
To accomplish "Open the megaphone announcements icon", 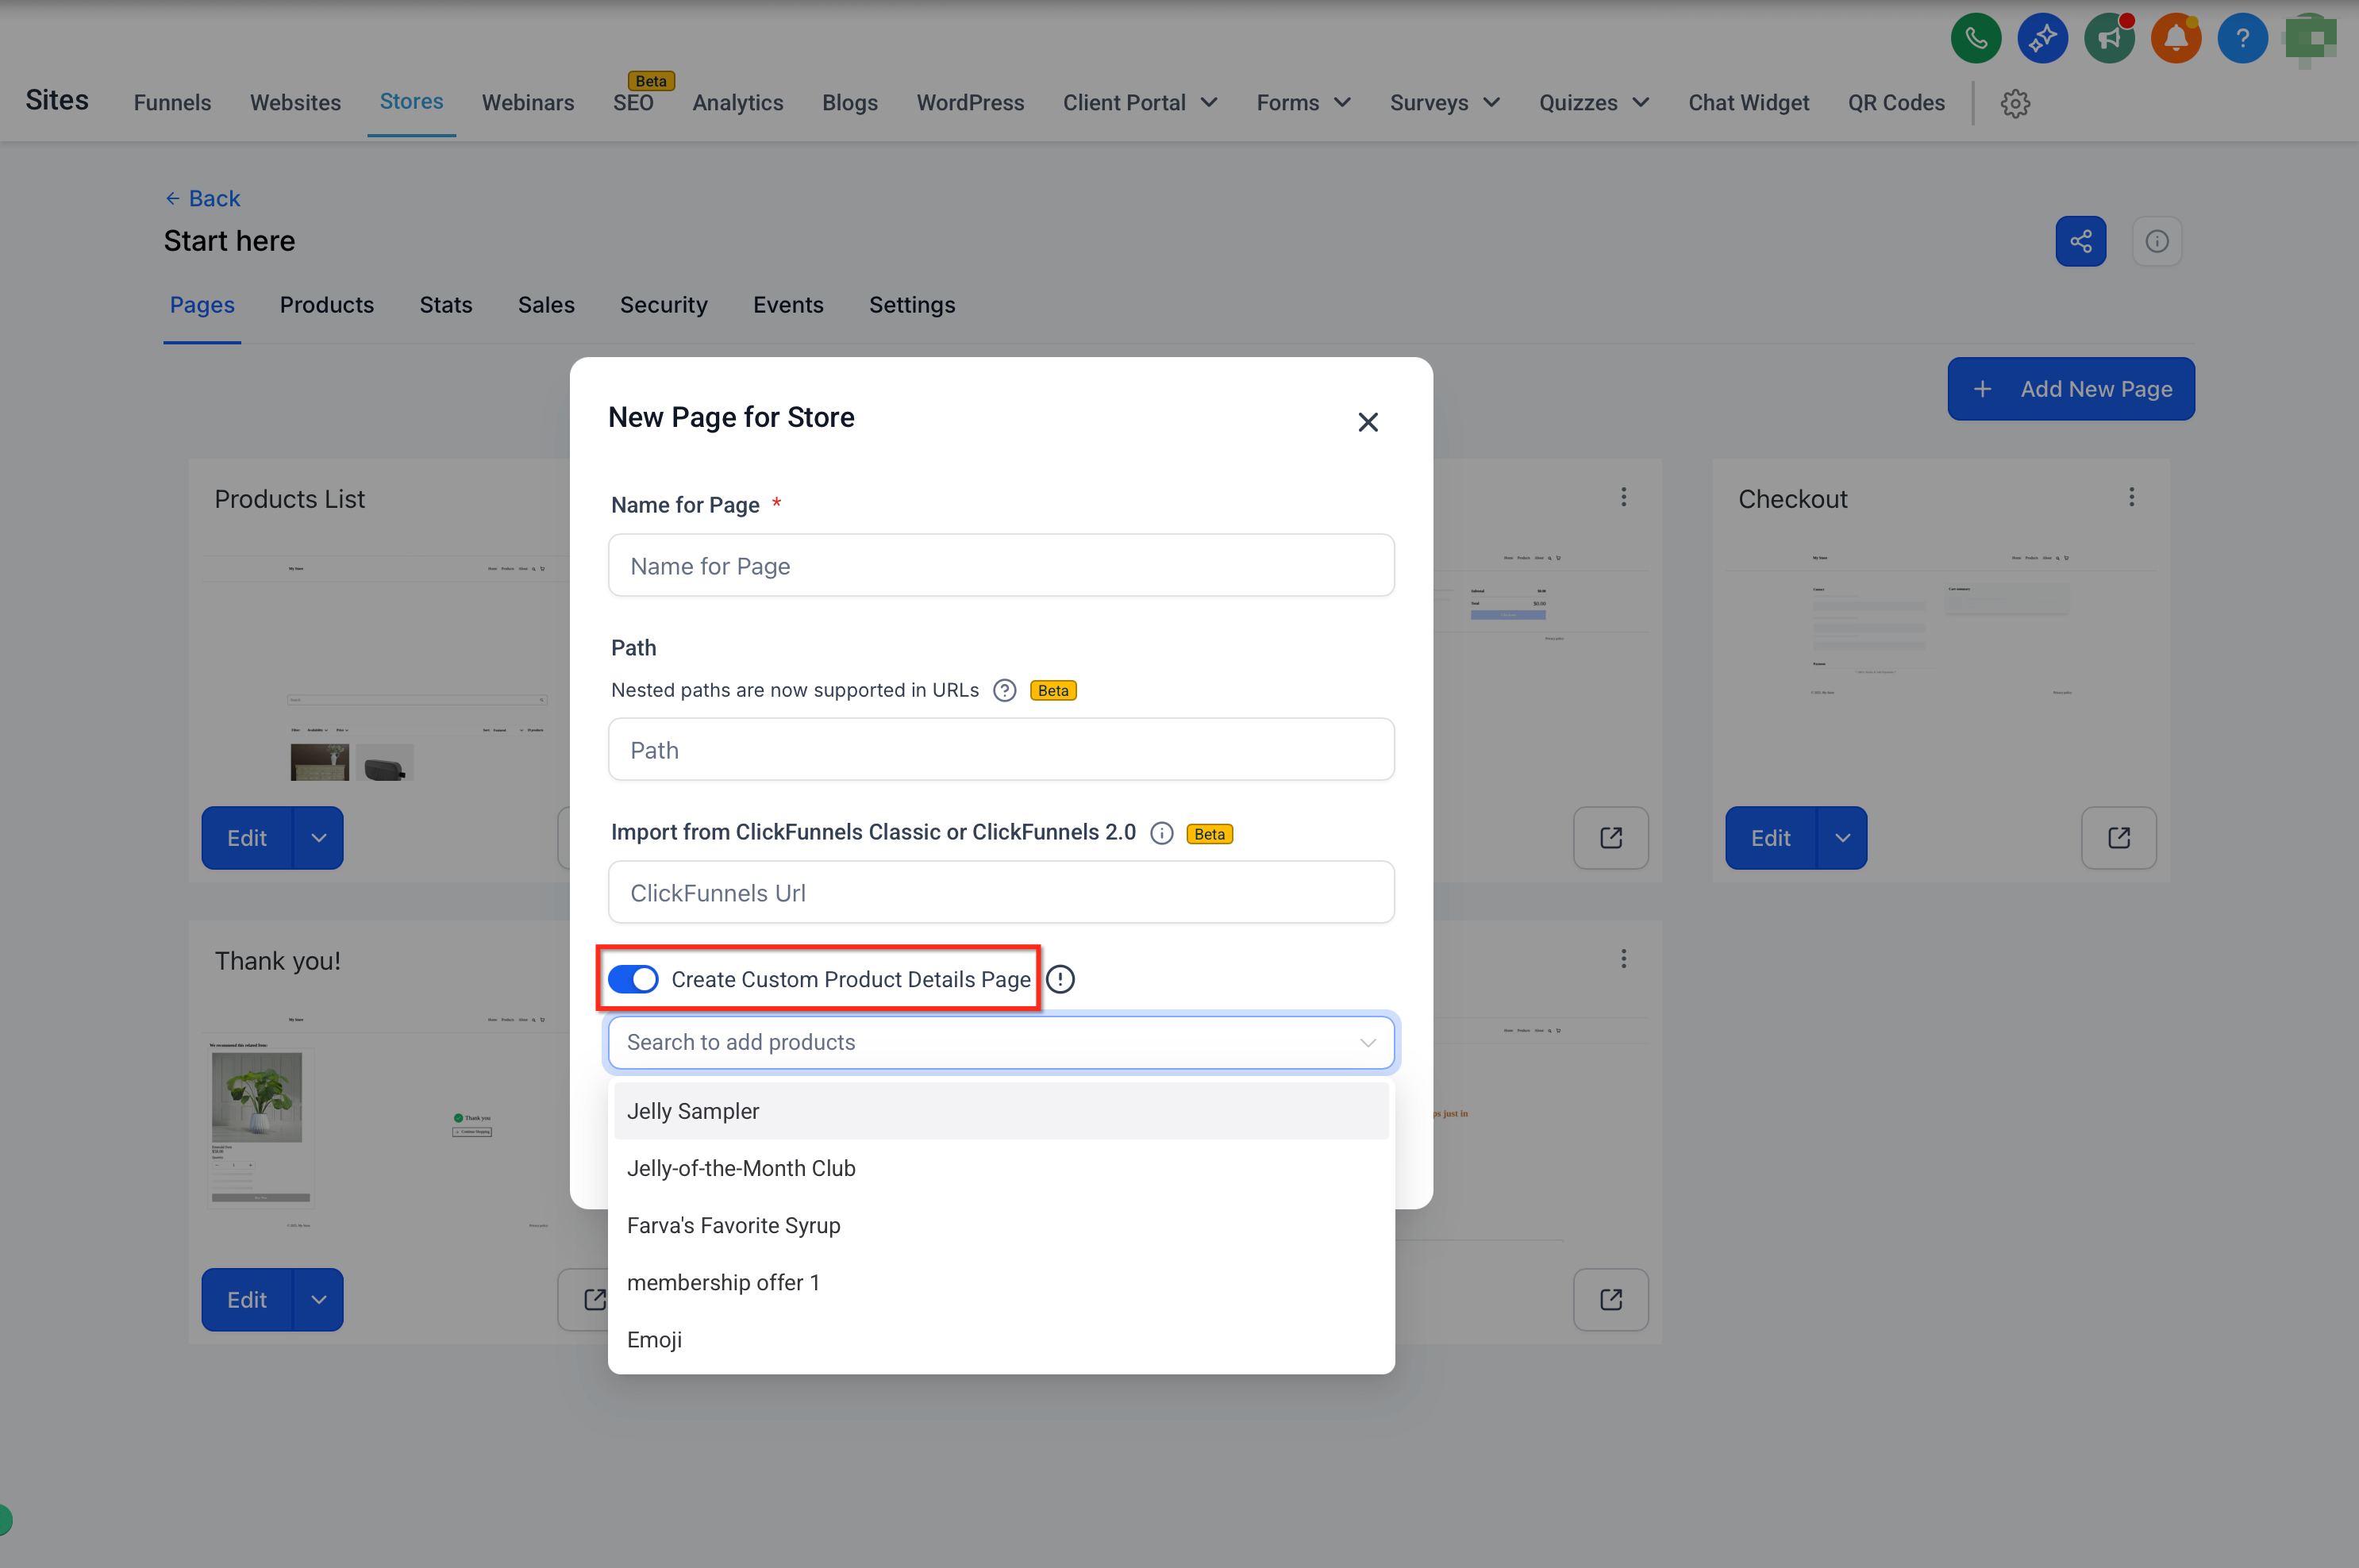I will (x=2109, y=39).
